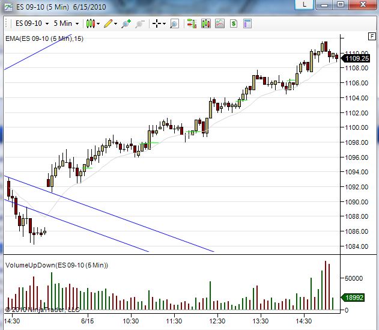This screenshot has height=330, width=379.
Task: Open the indicators line chart icon
Action: (220, 23)
